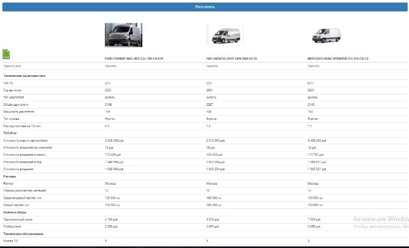The height and width of the screenshot is (248, 409).
Task: Click the Рассчитать button
Action: [204, 7]
